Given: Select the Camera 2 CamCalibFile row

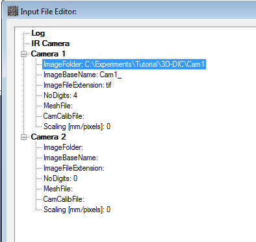Looking at the screenshot, I should click(64, 199).
